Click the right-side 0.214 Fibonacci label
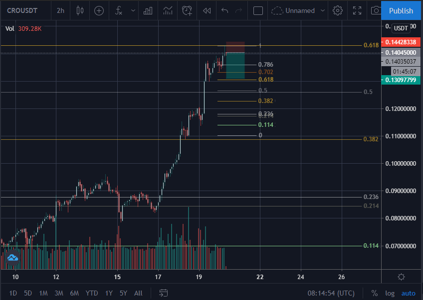Viewport: 423px width, 300px height. tap(371, 206)
